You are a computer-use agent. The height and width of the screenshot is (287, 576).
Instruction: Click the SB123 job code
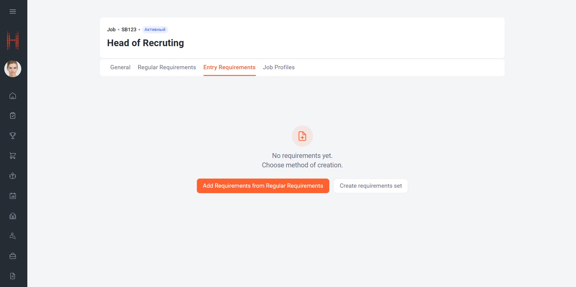[129, 29]
